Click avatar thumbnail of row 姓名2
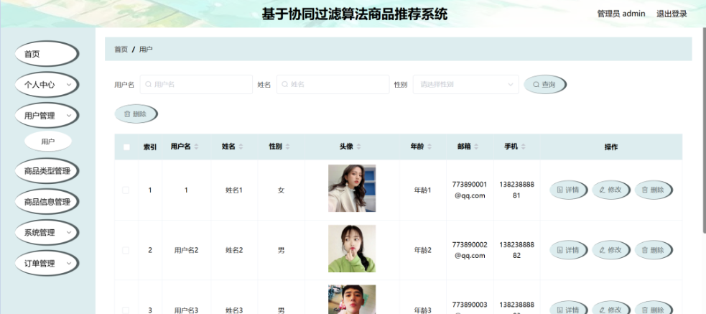The width and height of the screenshot is (706, 314). (x=352, y=249)
